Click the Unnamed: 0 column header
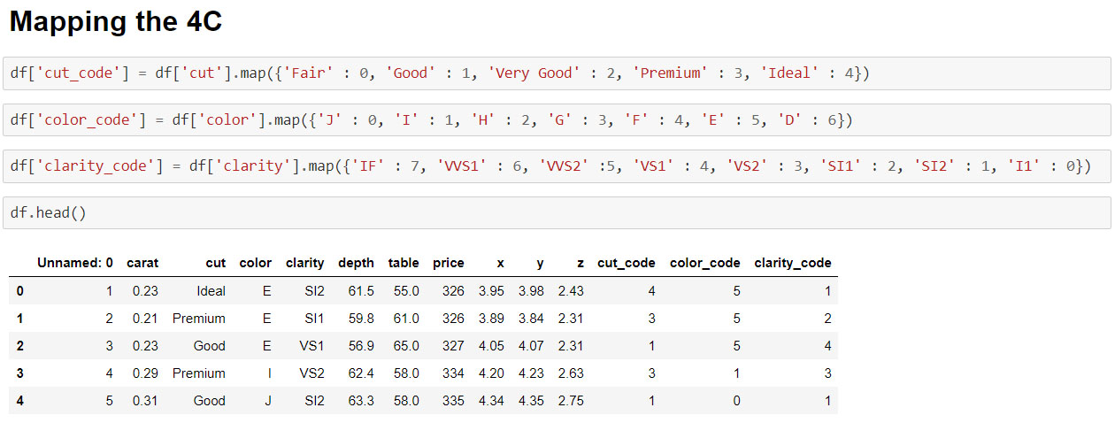The width and height of the screenshot is (1115, 423). 75,263
